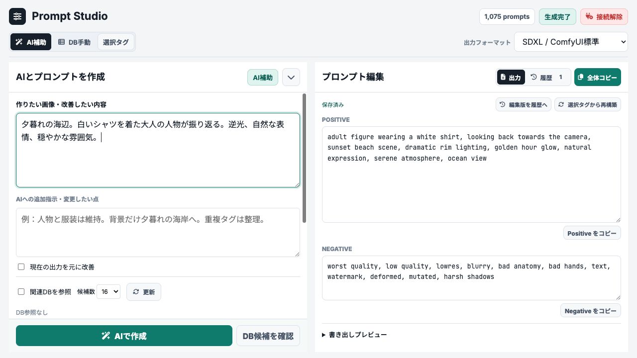Select the 履歴 tab

tap(548, 78)
